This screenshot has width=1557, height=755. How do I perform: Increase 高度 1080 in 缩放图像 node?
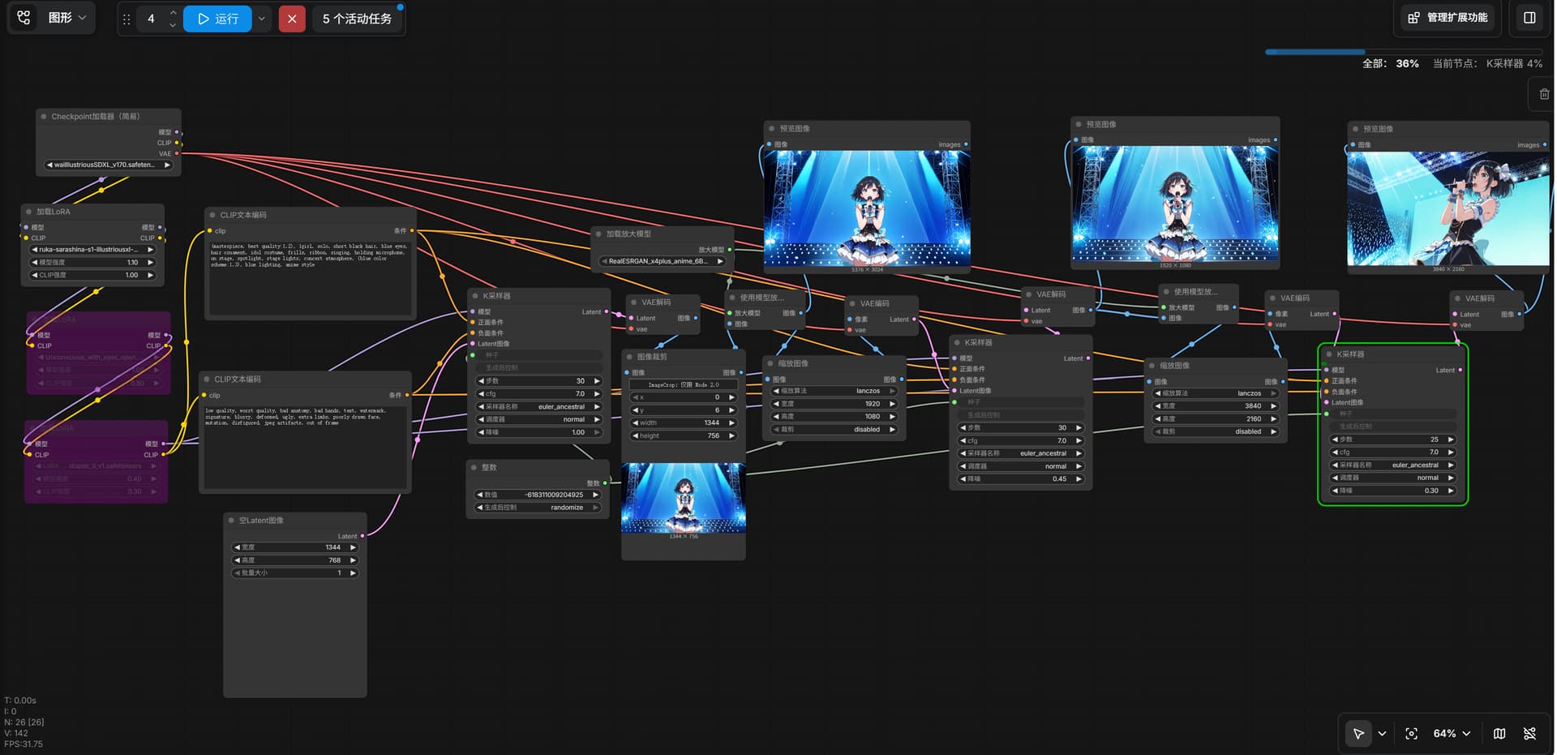[x=892, y=417]
